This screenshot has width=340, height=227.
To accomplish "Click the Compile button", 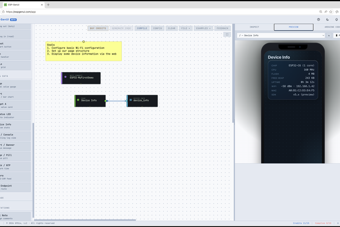I will point(142,28).
